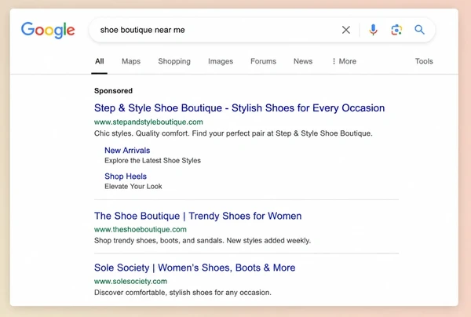
Task: Expand the More search options menu
Action: click(x=344, y=61)
